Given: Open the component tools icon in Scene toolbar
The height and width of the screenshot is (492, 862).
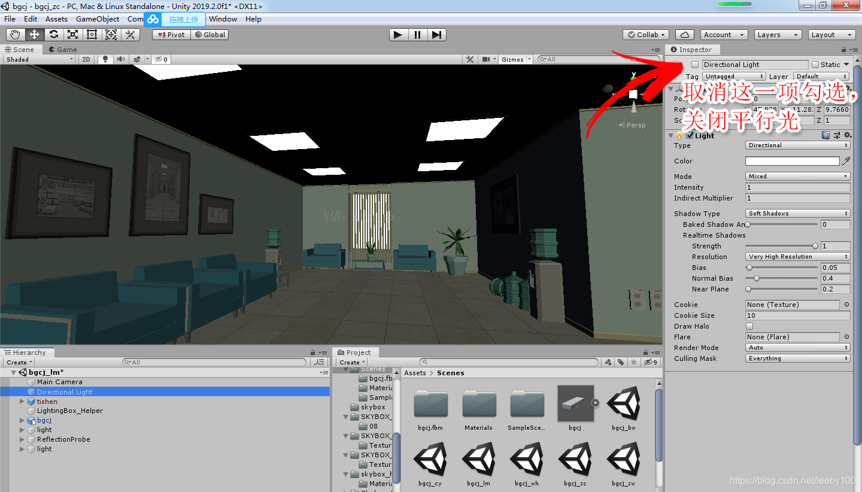Looking at the screenshot, I should pyautogui.click(x=470, y=59).
